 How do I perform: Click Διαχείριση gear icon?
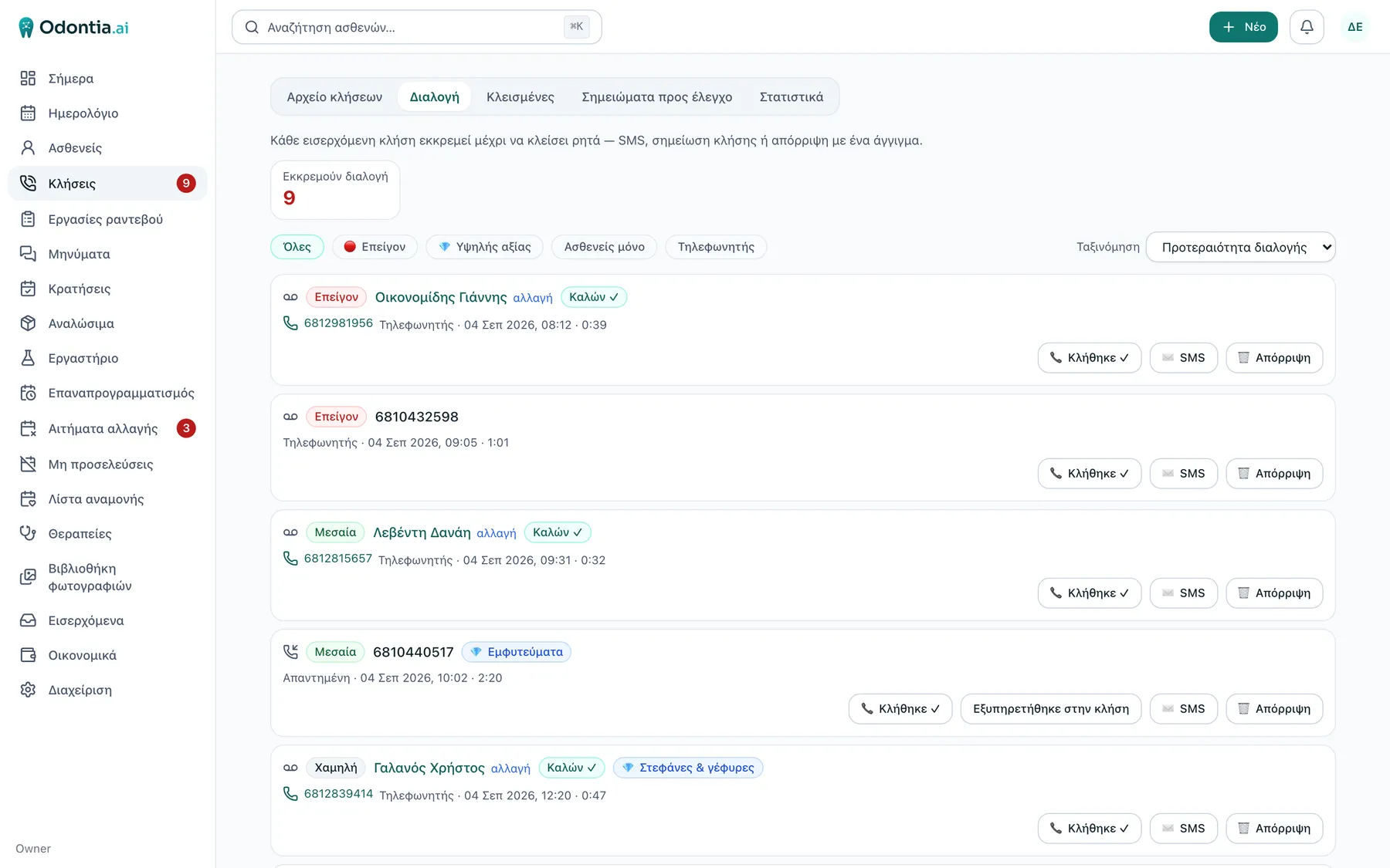point(28,690)
